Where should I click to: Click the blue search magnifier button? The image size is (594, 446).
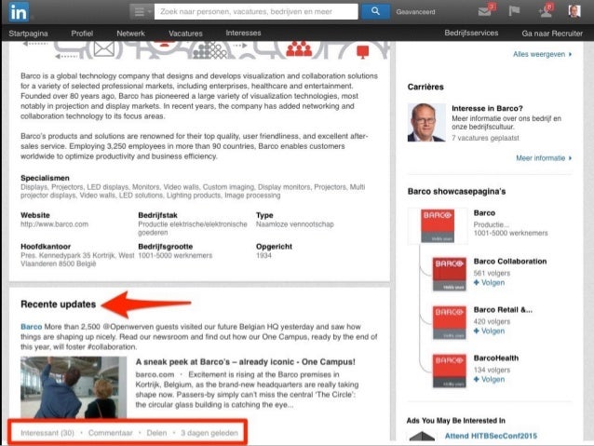coord(375,12)
